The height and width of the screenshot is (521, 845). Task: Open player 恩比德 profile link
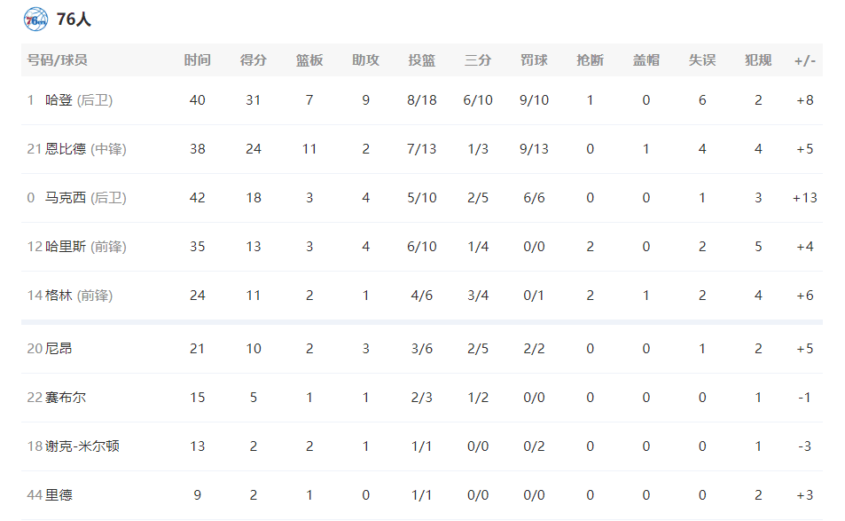[66, 149]
